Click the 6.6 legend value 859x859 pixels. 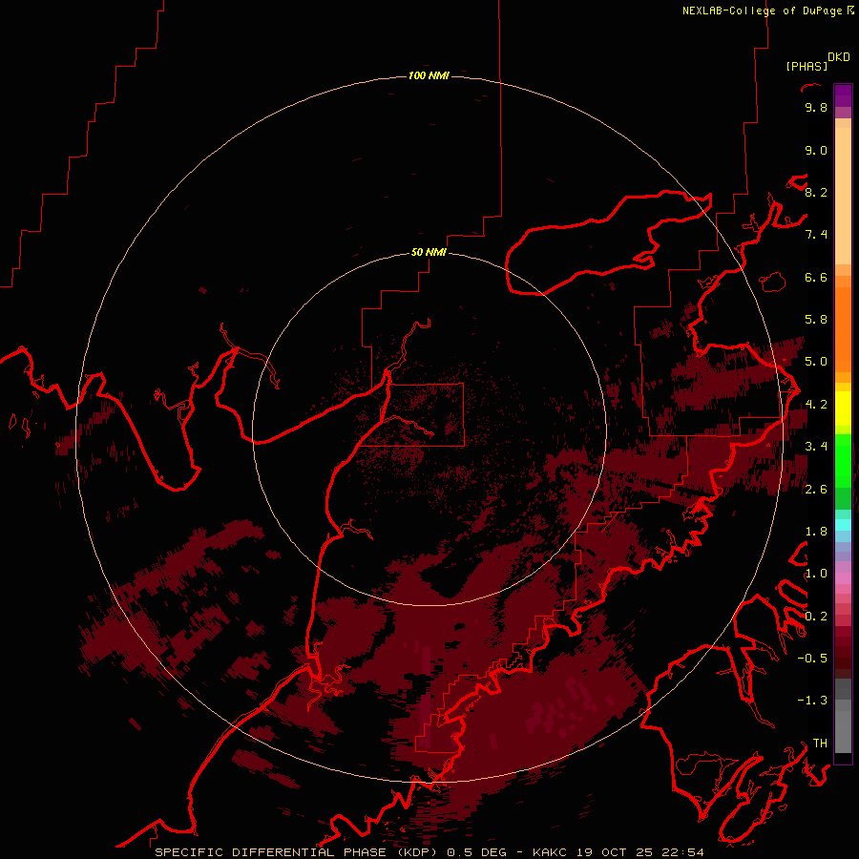pos(816,277)
